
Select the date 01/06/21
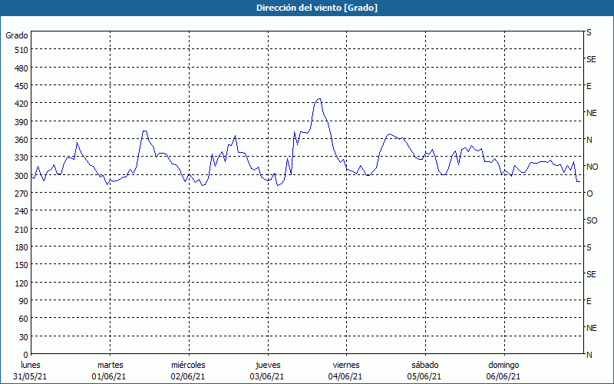[109, 376]
